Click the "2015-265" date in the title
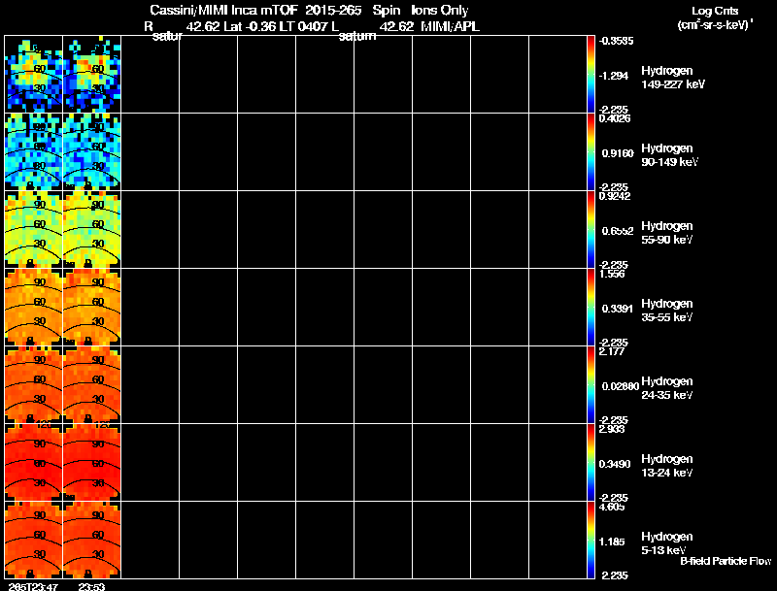777x591 pixels. [333, 10]
